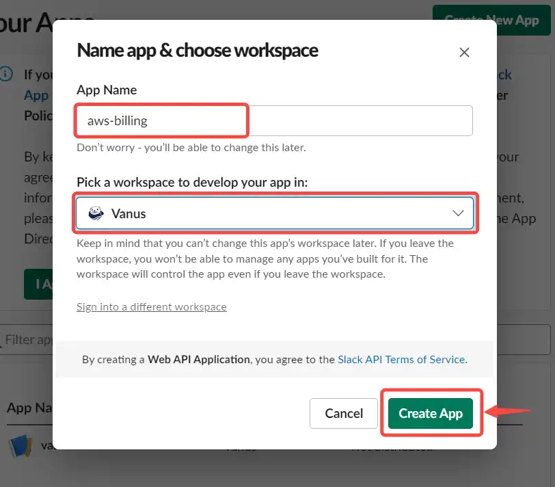Click the 'Keep in mind' workspace warning text
Viewport: 555px width, 487px height.
pos(265,259)
